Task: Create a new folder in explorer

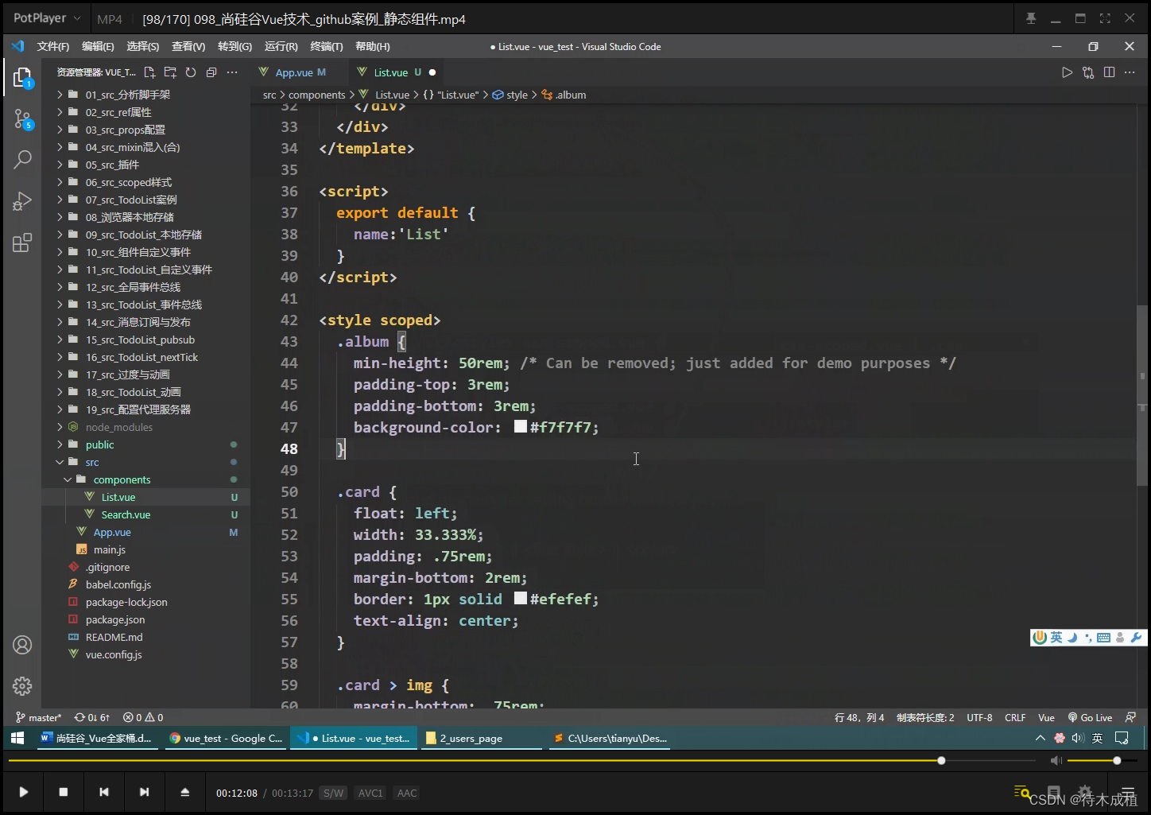Action: [170, 72]
